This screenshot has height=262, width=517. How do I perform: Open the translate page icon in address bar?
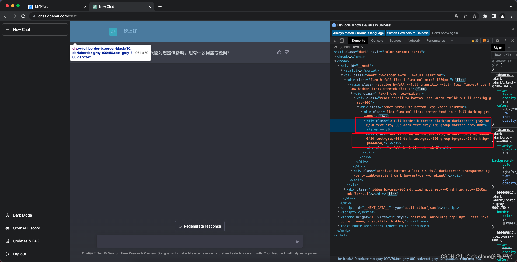(457, 16)
